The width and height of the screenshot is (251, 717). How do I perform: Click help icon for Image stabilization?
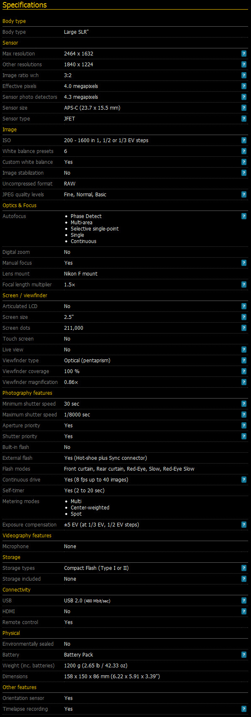point(244,173)
